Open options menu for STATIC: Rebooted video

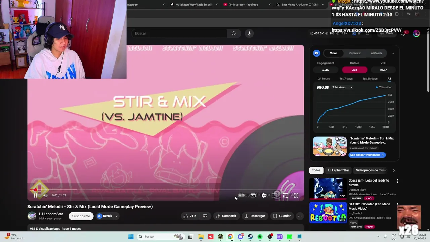pos(397,204)
